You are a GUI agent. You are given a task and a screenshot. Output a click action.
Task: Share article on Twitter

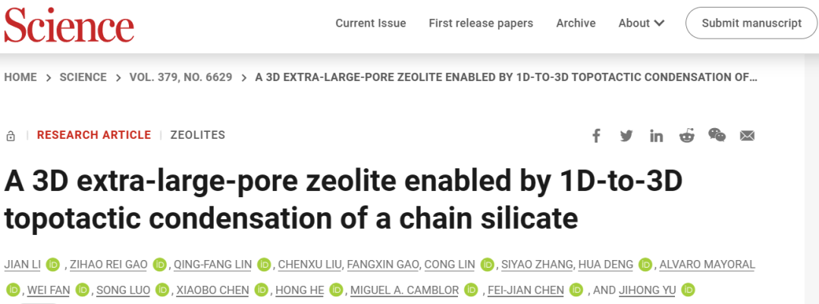626,136
